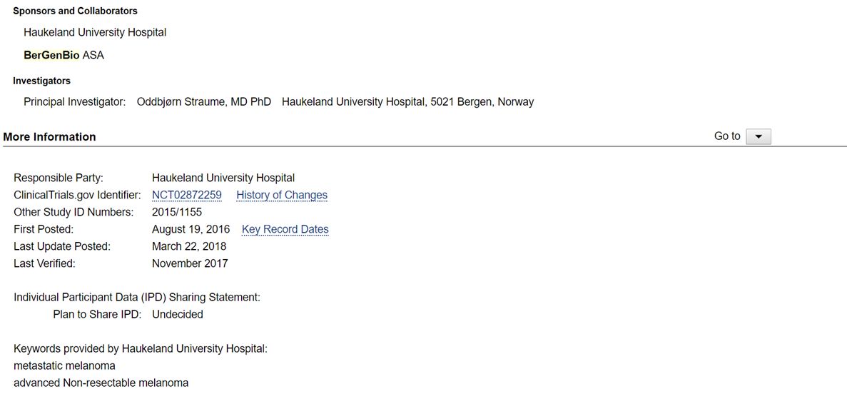Click the metastatic melanoma keyword
Screen dimensions: 847x394
click(x=65, y=366)
